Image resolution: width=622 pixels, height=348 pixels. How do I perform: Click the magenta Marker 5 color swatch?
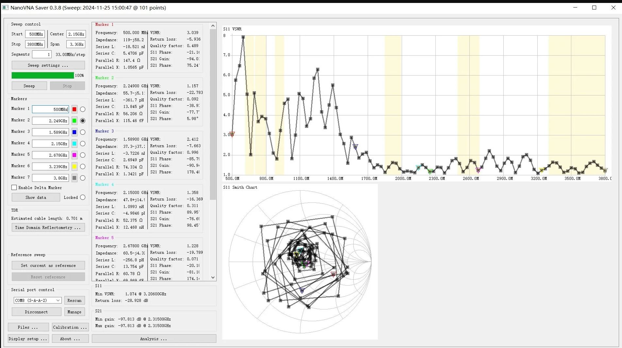point(75,155)
